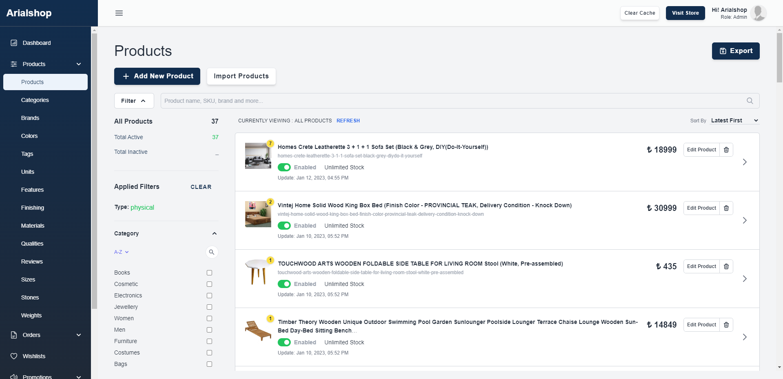Check the Electronics category checkbox
Screen dimensions: 783x379
point(209,295)
